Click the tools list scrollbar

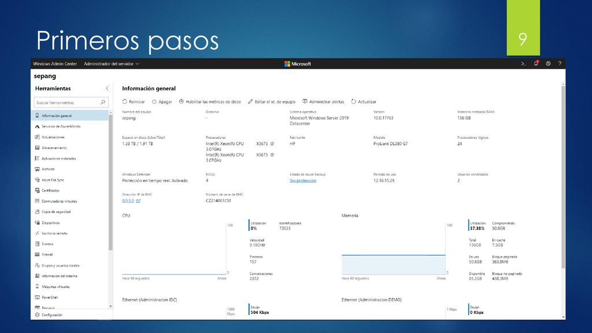[110, 182]
